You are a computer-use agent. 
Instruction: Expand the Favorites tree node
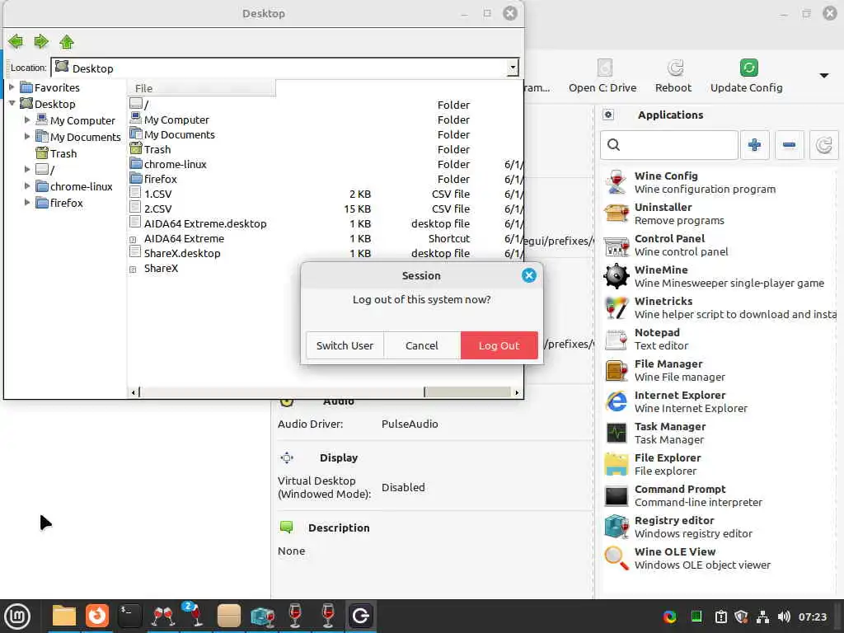tap(12, 87)
